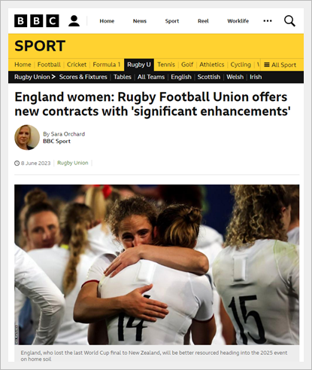Go to News in top navigation
This screenshot has height=370, width=312.
(140, 21)
